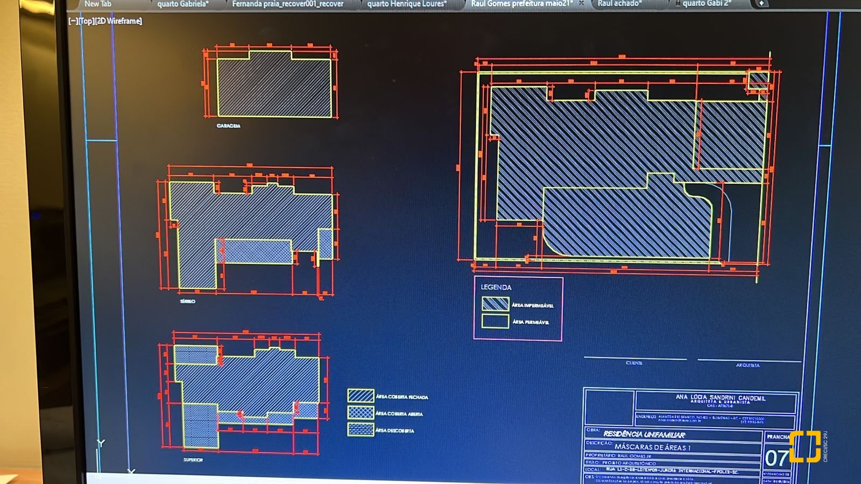Screen dimensions: 861x484
Task: Switch to quarto Henrique Loures tab
Action: click(x=407, y=4)
